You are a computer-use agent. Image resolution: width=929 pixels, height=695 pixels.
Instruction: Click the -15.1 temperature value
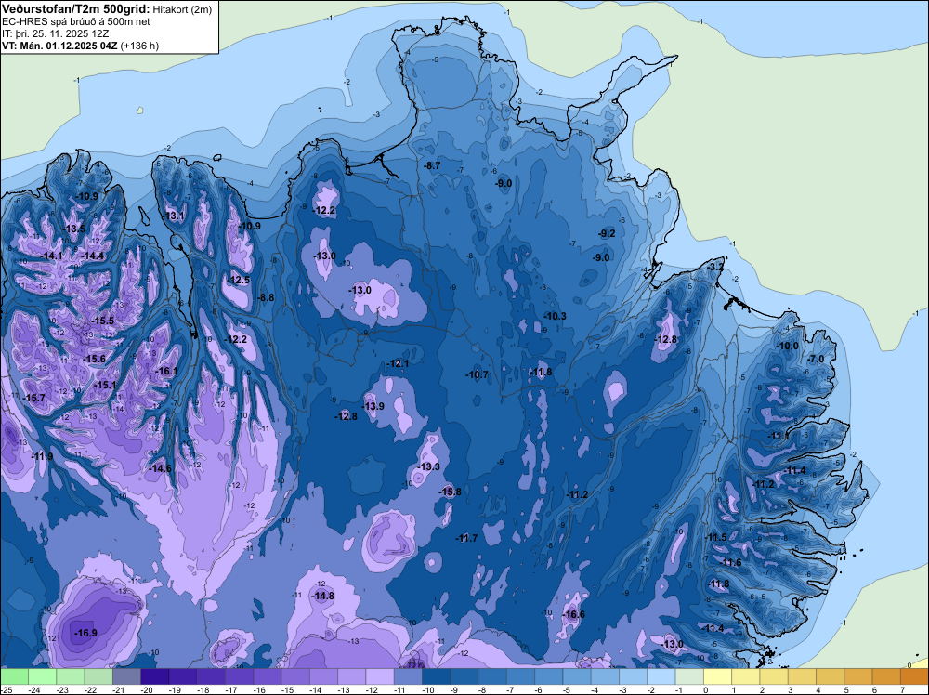106,385
